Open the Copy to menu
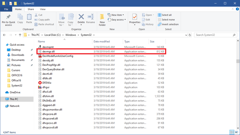 click(70, 20)
